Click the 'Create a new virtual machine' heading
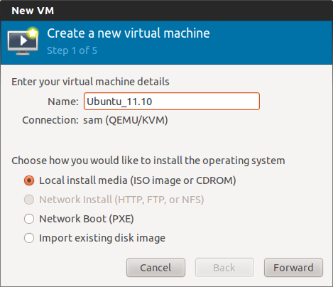 coord(129,33)
